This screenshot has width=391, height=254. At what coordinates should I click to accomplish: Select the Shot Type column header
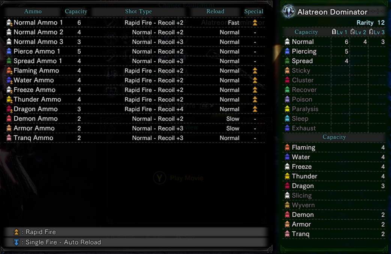tap(138, 12)
